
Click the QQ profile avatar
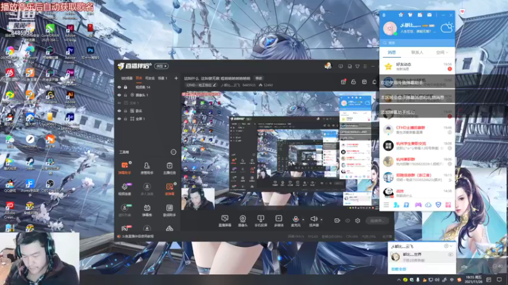pos(390,28)
